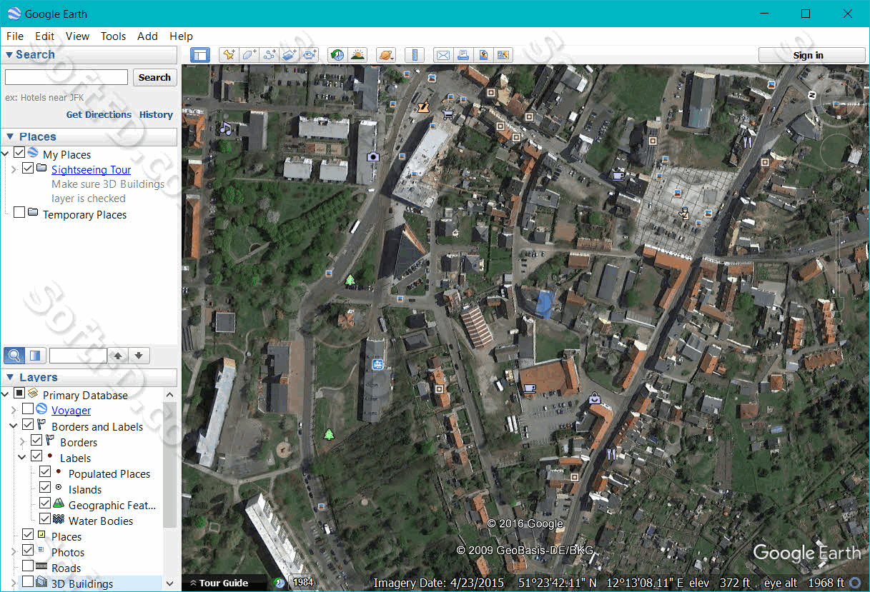Open the Tour Guide bar

pyautogui.click(x=224, y=583)
